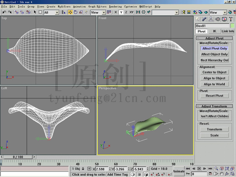Open the Motion command panel tab
Screen dimensions: 236x177
217,19
